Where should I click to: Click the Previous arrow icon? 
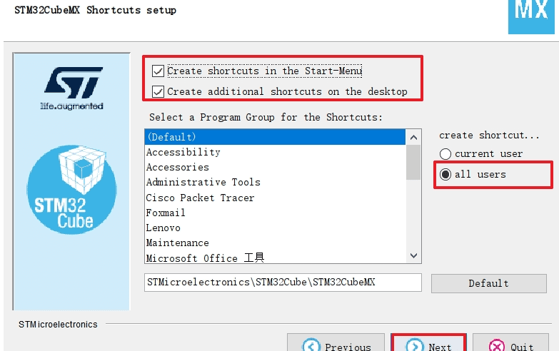(x=311, y=347)
